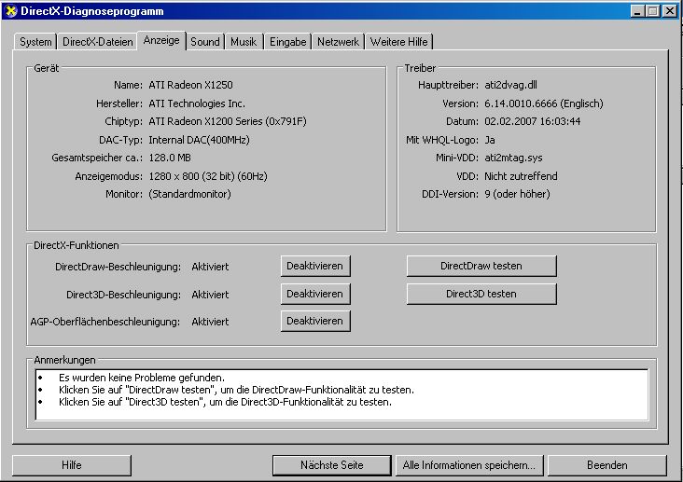The width and height of the screenshot is (683, 482).
Task: Select text 'ATI Radeon X1250'
Action: (190, 85)
